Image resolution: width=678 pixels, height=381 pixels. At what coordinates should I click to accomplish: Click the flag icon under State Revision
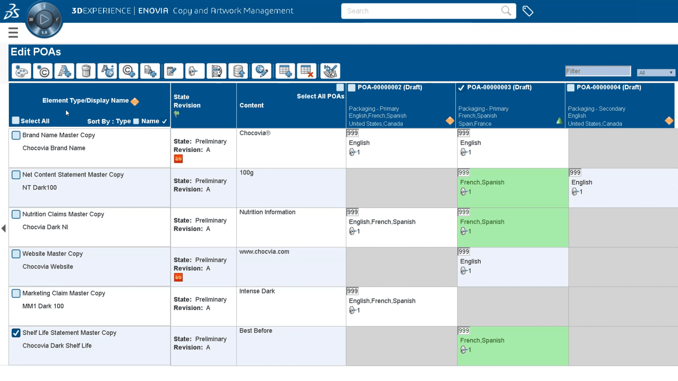point(177,114)
